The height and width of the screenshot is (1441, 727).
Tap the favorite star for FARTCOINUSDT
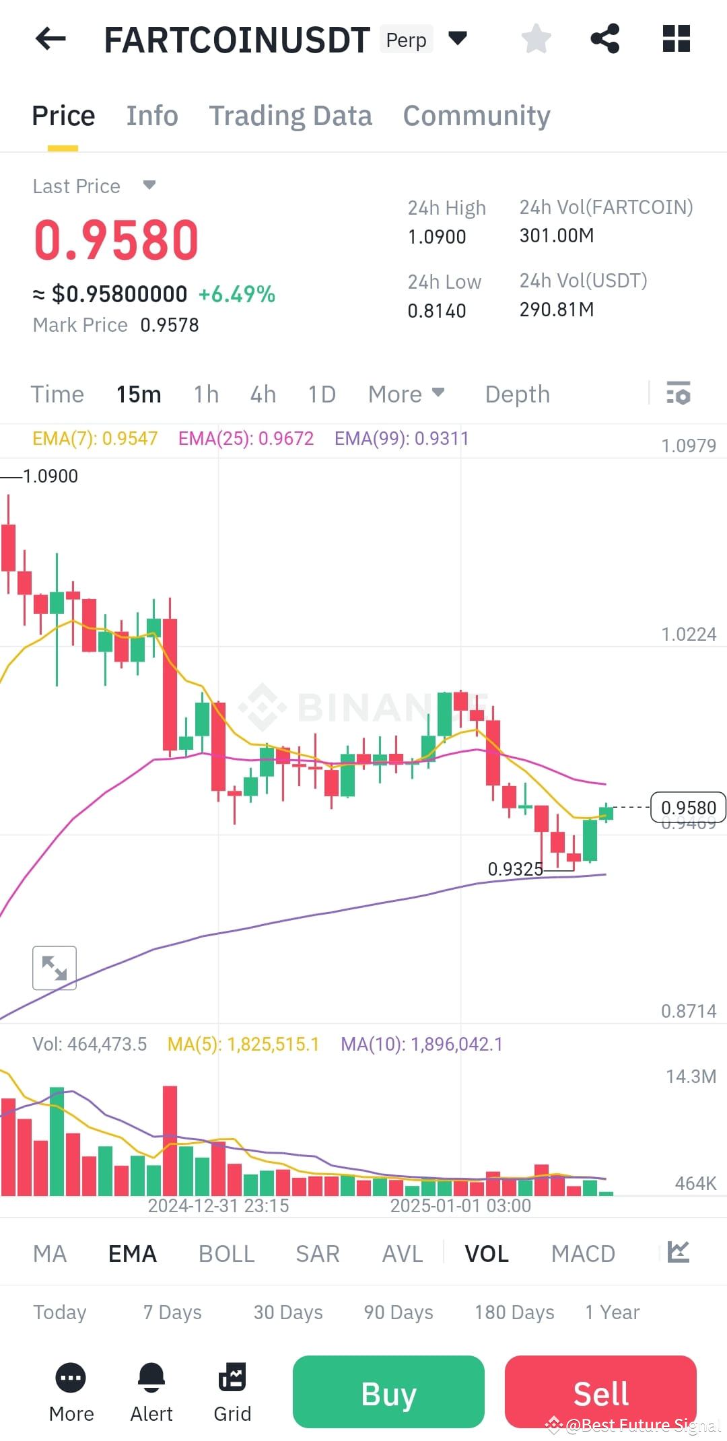coord(536,38)
